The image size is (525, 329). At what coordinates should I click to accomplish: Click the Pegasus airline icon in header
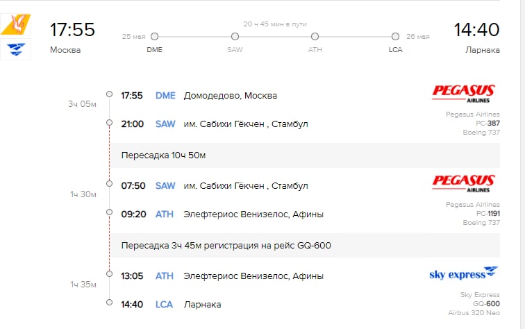pos(15,24)
